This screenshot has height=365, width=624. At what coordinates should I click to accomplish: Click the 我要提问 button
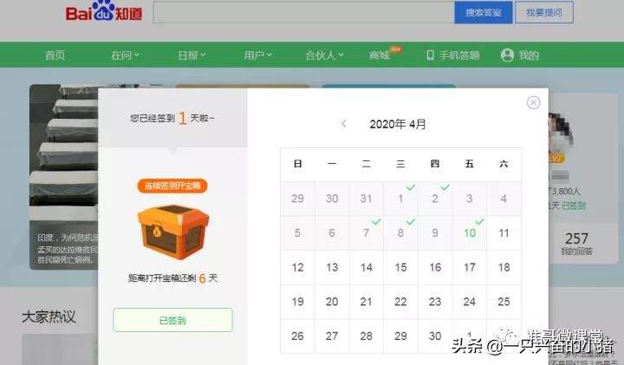tap(544, 12)
